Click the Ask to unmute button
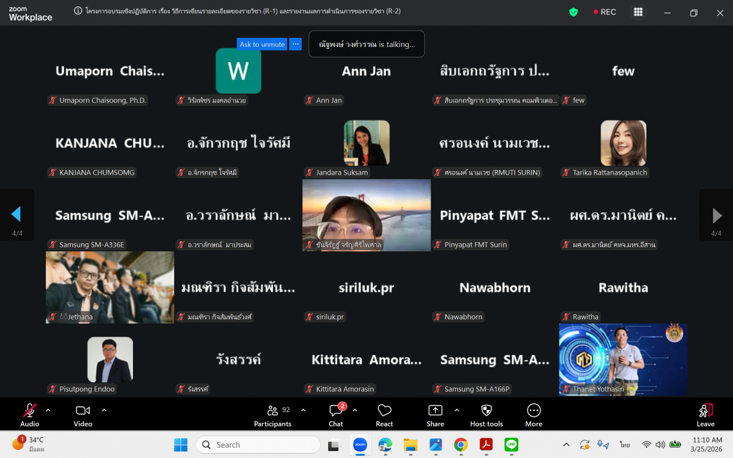733x458 pixels. click(262, 44)
